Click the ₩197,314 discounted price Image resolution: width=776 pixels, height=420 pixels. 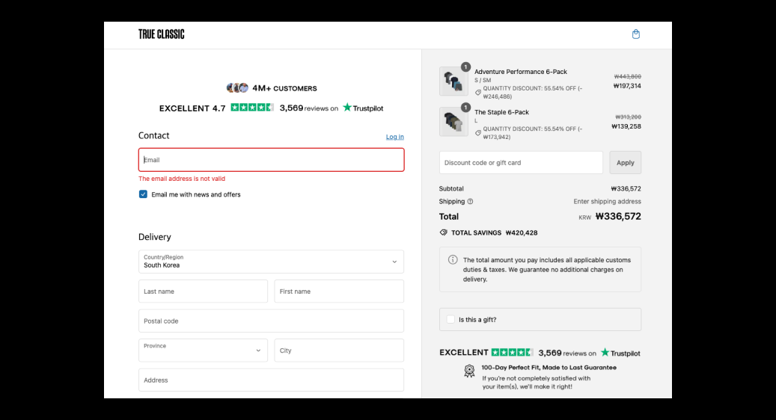pyautogui.click(x=627, y=86)
